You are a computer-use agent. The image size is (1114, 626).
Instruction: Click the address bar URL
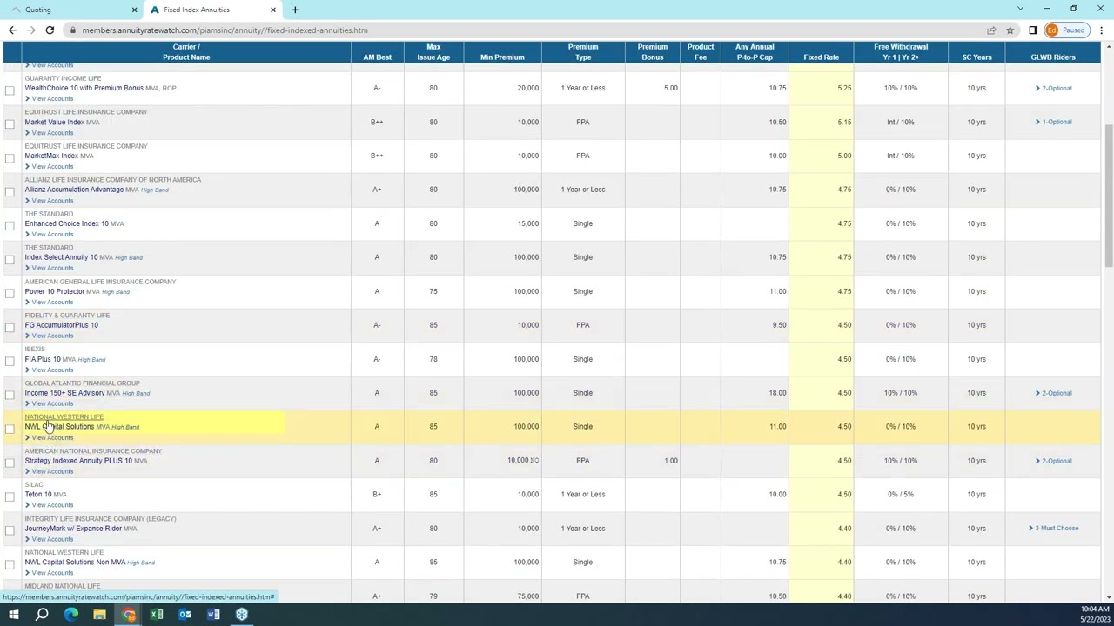[x=225, y=30]
